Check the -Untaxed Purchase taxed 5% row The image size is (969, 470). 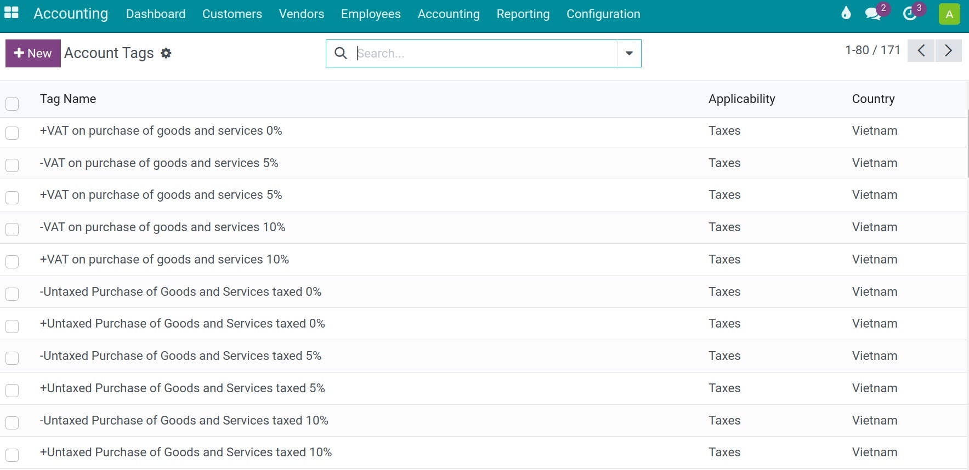click(x=12, y=358)
